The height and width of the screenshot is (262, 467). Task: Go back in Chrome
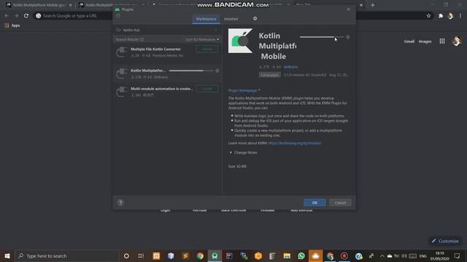tap(7, 16)
